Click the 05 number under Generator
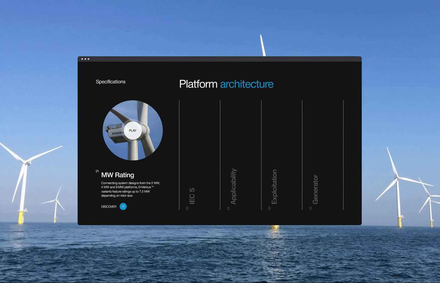This screenshot has height=283, width=440. [311, 208]
